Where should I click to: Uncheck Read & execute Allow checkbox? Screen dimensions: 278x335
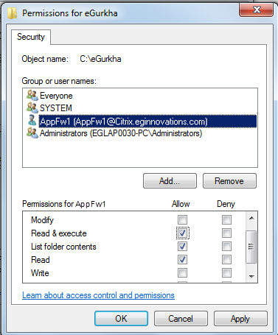(x=182, y=233)
